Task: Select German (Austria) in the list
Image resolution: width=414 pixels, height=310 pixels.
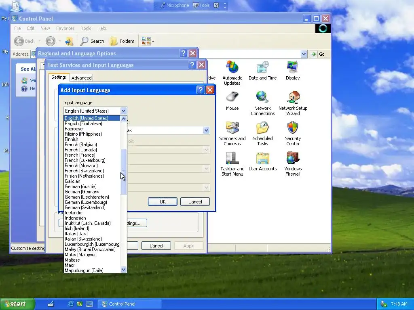Action: click(x=92, y=186)
